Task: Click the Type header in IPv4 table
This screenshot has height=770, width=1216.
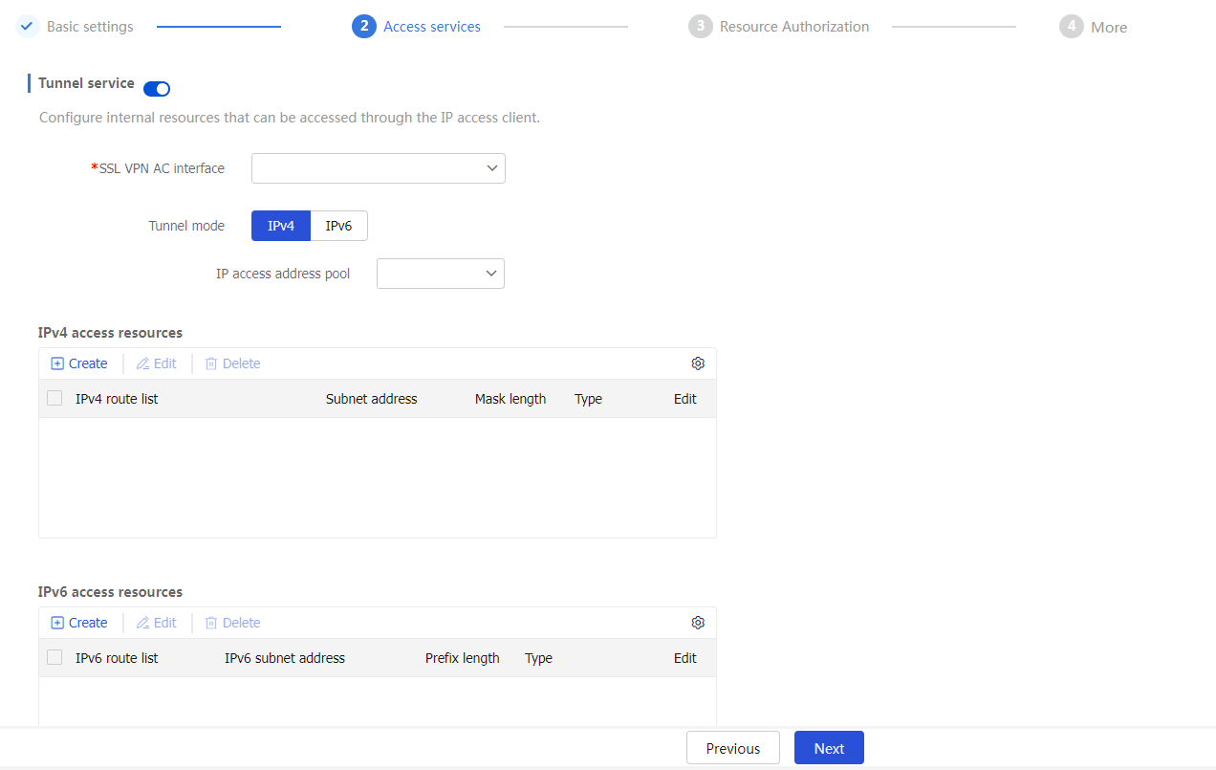Action: [x=588, y=399]
